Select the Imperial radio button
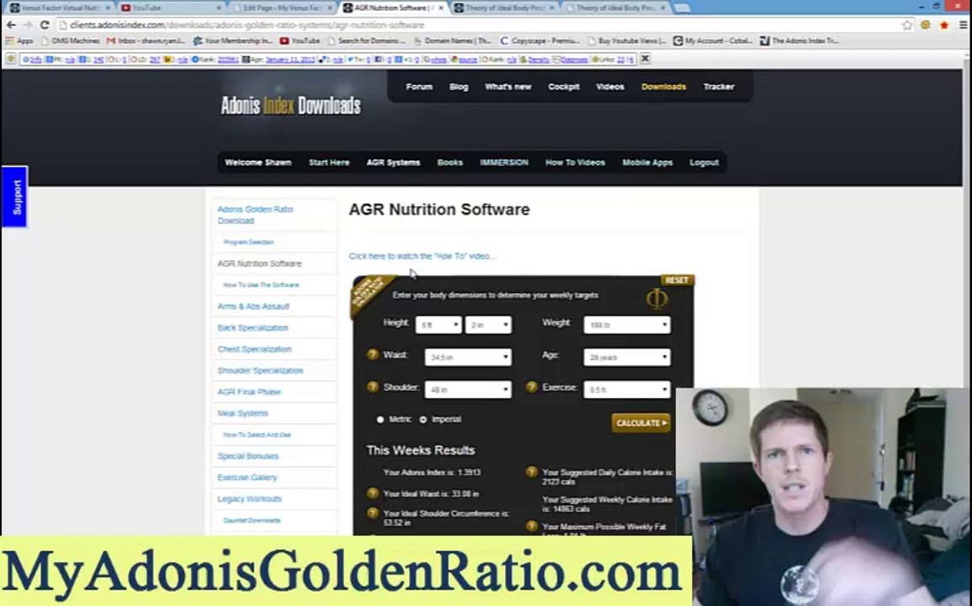 tap(423, 420)
